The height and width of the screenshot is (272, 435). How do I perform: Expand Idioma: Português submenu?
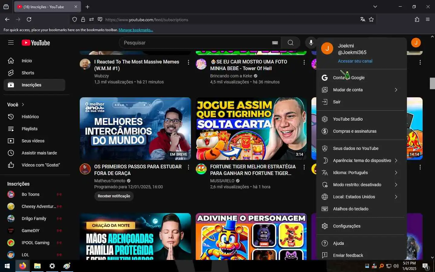click(360, 173)
